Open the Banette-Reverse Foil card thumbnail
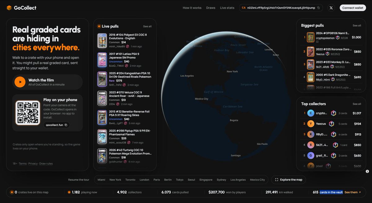Viewport: 372px width, 203px height. point(102,117)
